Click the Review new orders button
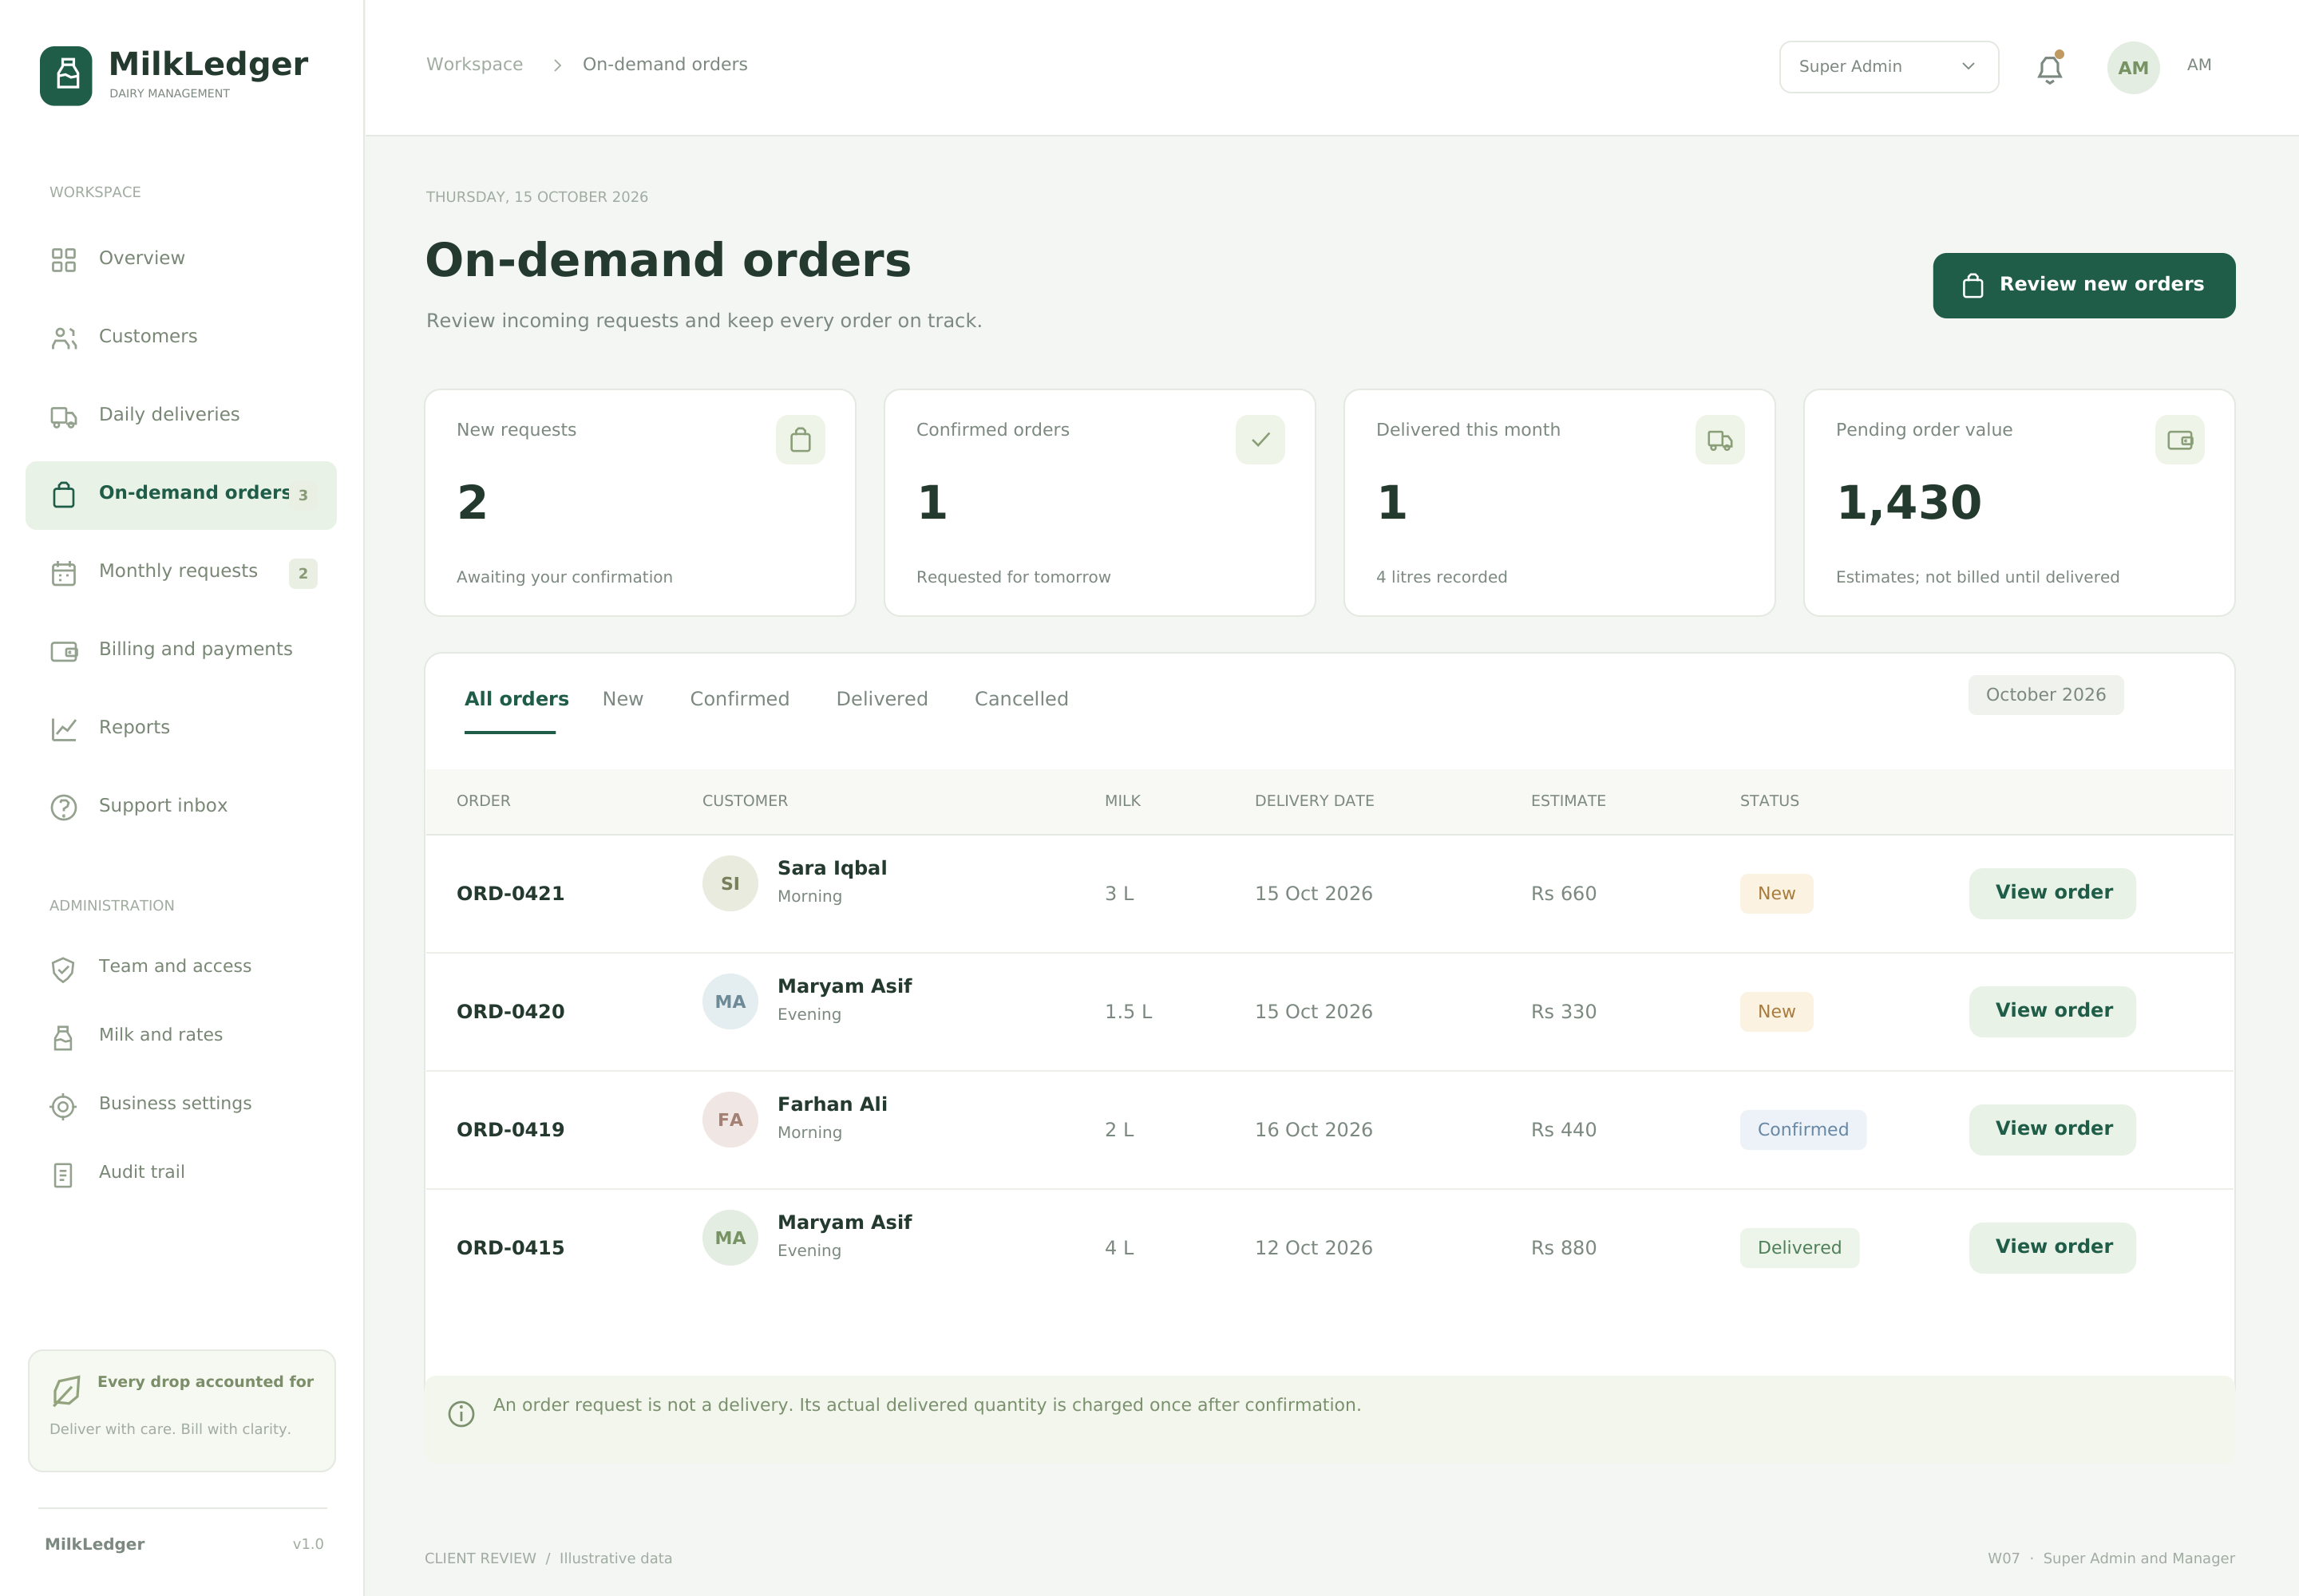The width and height of the screenshot is (2299, 1596). click(x=2083, y=286)
